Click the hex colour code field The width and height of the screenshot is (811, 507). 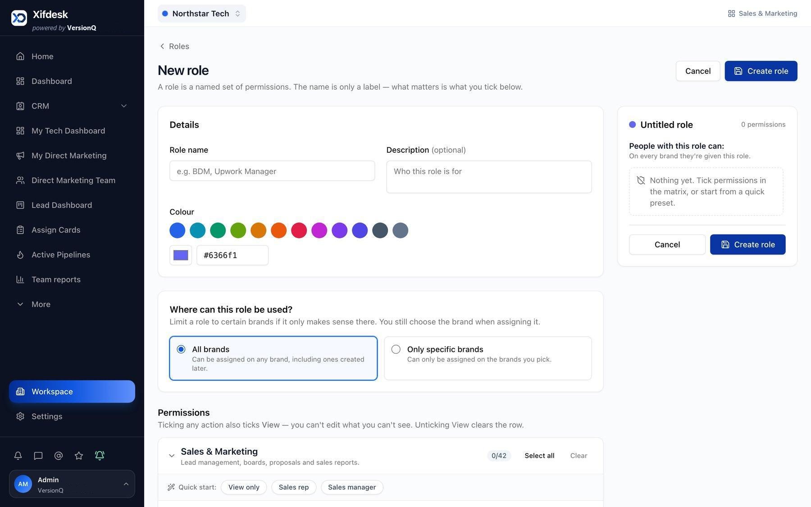232,255
